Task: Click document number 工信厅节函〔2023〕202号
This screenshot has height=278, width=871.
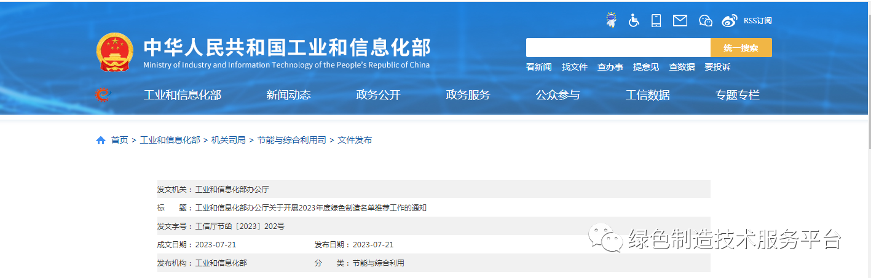Action: pos(240,226)
